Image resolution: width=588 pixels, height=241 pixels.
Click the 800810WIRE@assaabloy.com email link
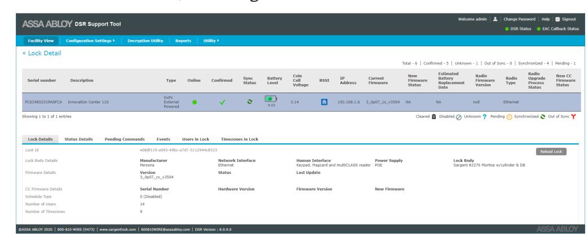point(165,229)
